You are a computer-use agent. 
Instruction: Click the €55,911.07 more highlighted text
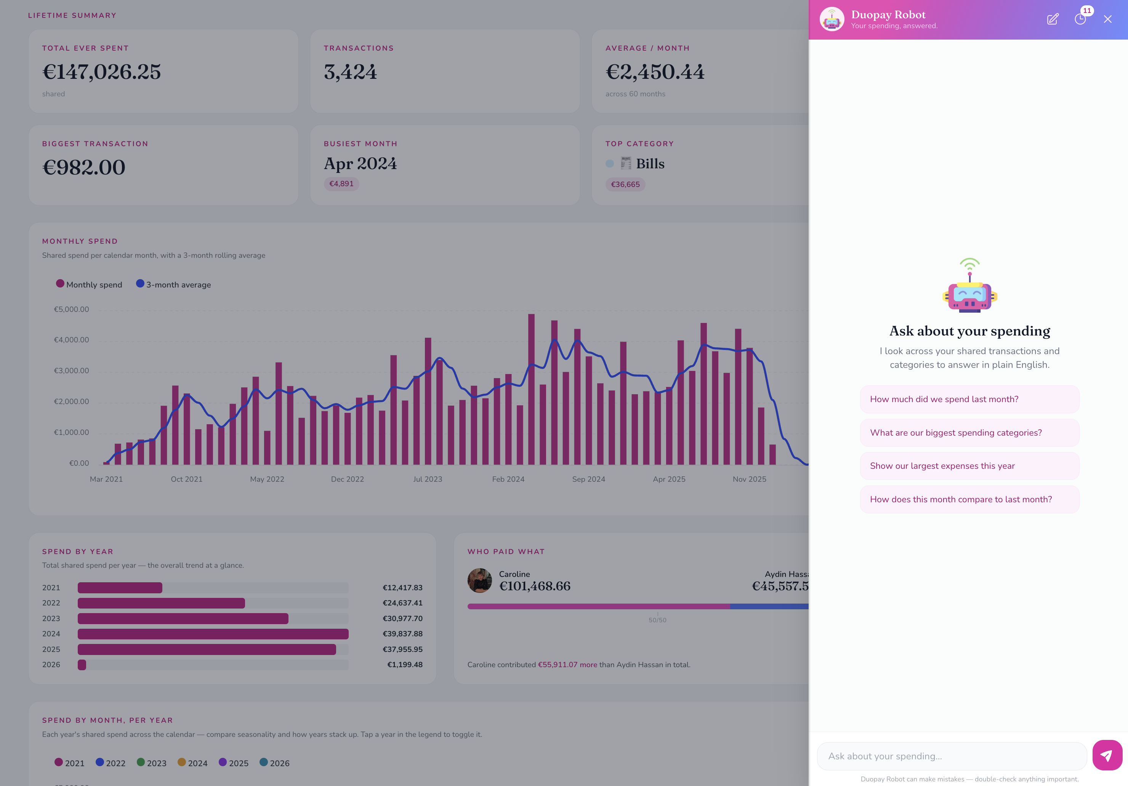click(x=567, y=664)
